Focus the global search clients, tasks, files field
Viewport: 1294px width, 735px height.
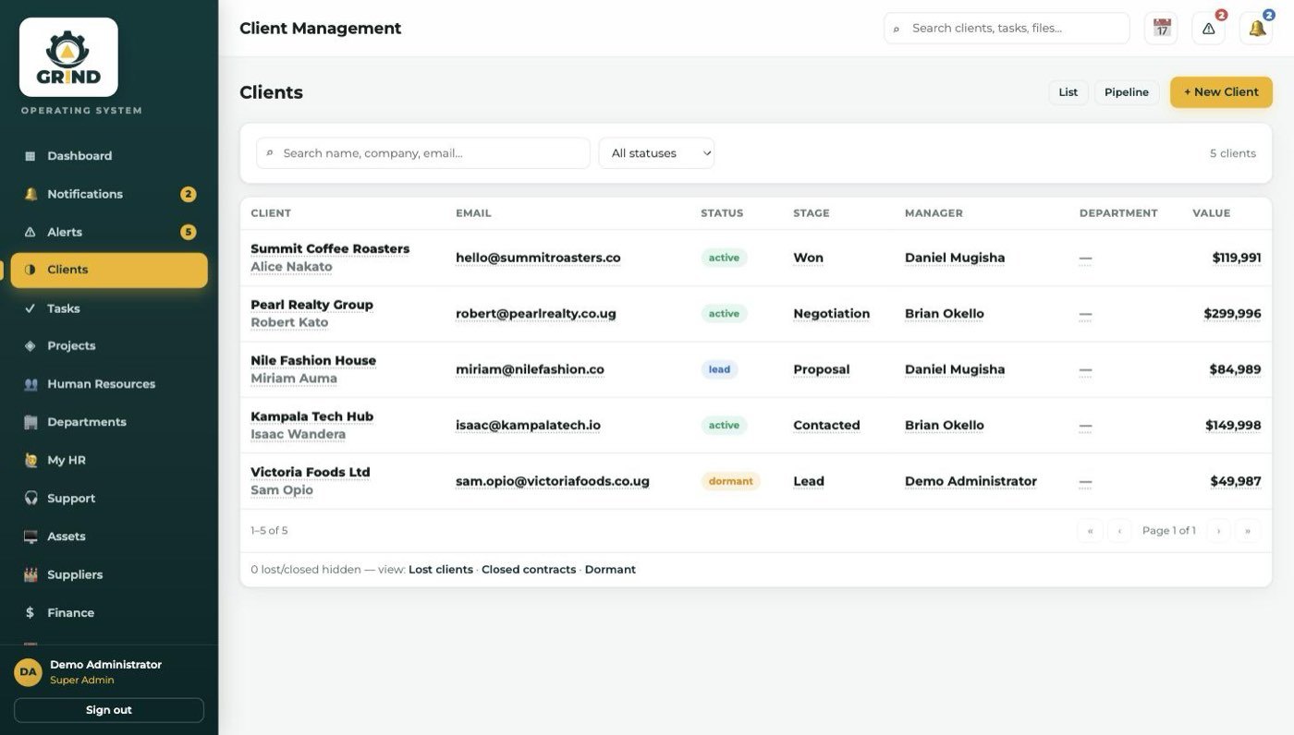tap(1007, 29)
